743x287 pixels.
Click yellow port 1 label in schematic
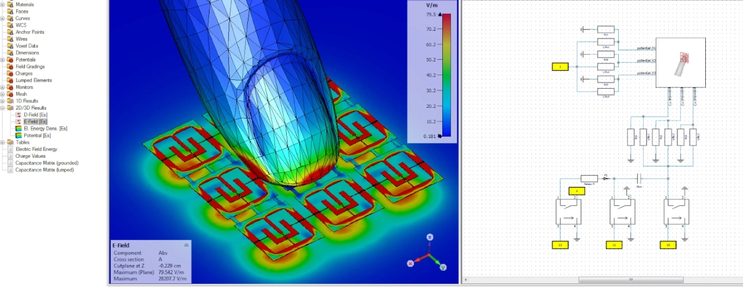point(560,67)
